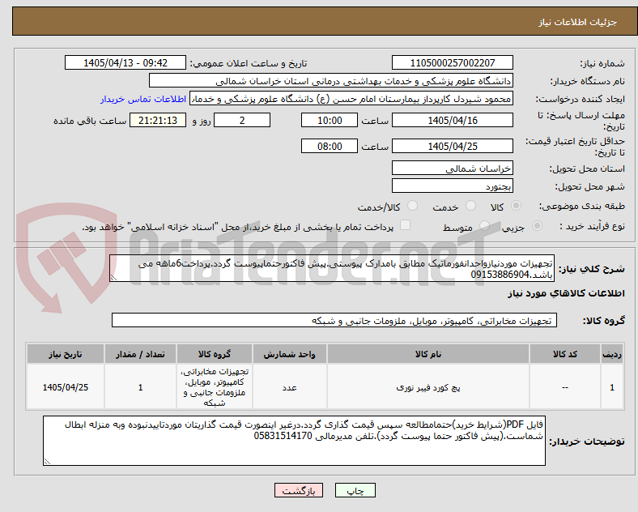Click the شرح کلی نیاز description textarea
Viewport: 638px width, 512px height.
click(x=332, y=269)
